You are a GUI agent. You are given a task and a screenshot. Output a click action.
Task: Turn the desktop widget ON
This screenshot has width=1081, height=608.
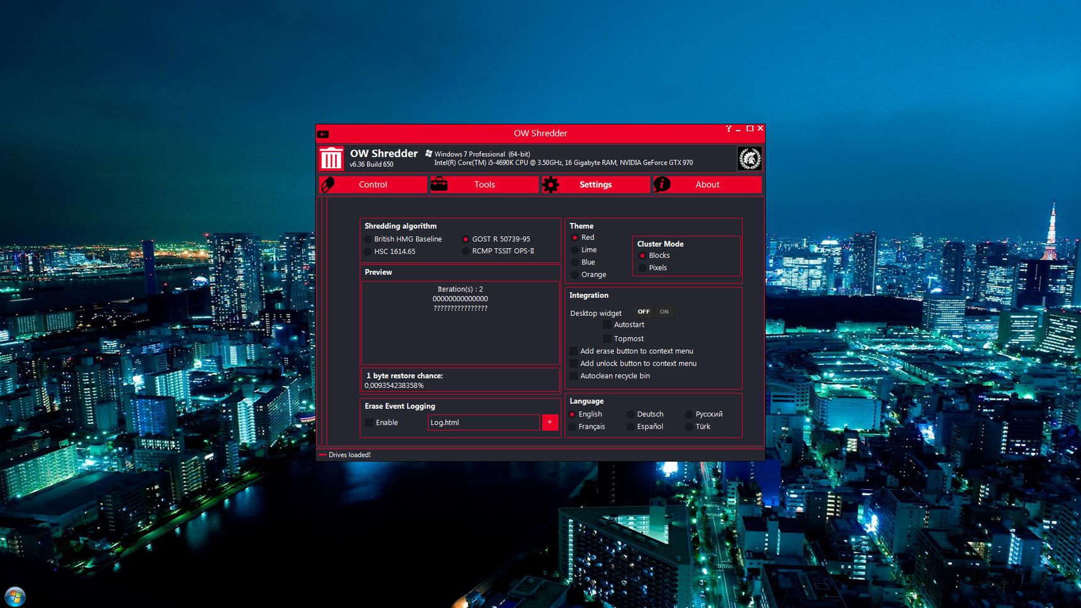(x=664, y=312)
